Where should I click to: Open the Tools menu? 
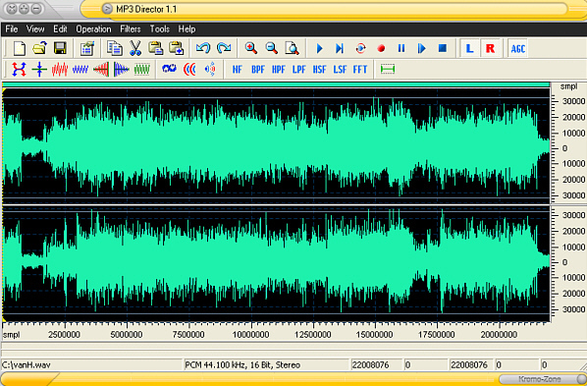(x=160, y=29)
